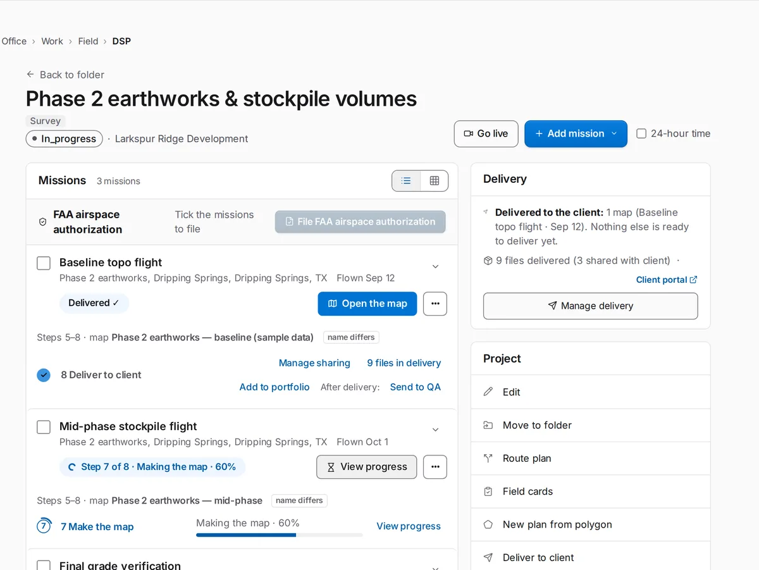
Task: Click the route icon beside Route plan
Action: pos(488,458)
